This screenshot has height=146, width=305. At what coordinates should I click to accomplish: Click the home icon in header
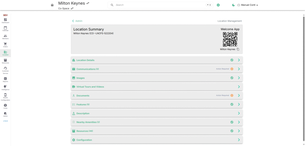(52, 5)
